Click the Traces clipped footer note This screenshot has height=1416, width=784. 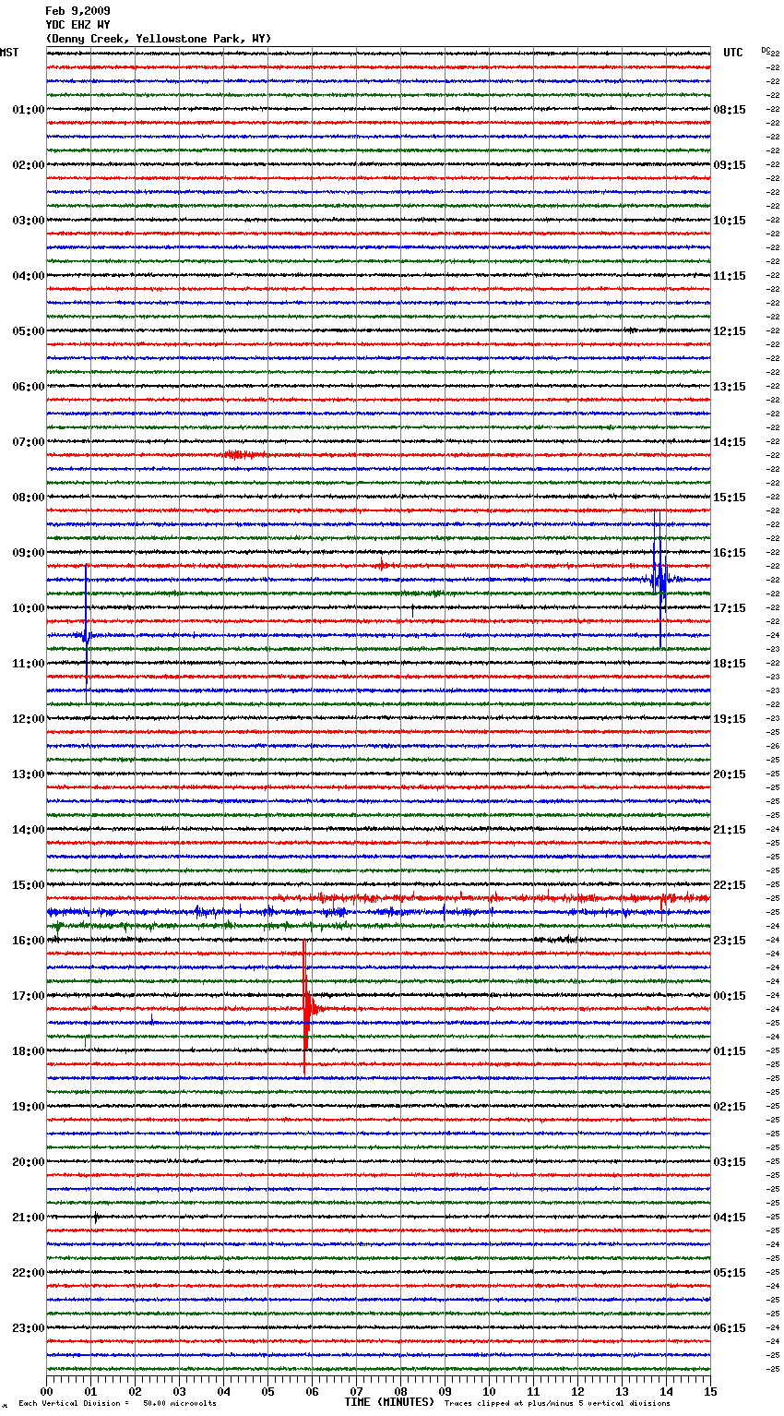pos(557,1404)
